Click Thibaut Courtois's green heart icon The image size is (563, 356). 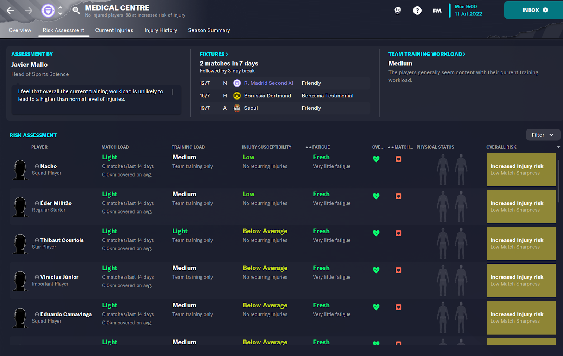point(376,233)
